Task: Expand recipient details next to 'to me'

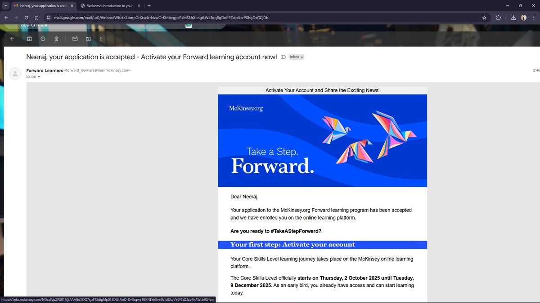Action: (x=39, y=77)
